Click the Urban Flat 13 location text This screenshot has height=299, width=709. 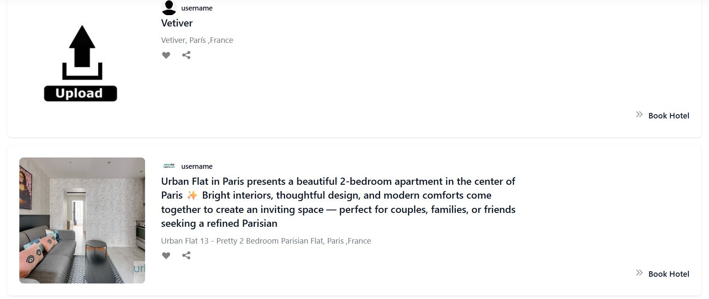point(266,241)
